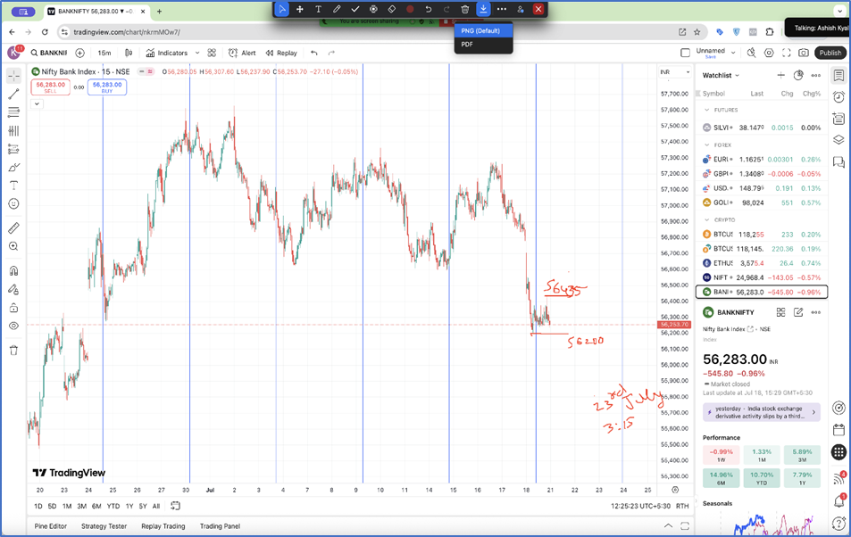Screen dimensions: 851x537
Task: Add a symbol to the watchlist
Action: [781, 76]
